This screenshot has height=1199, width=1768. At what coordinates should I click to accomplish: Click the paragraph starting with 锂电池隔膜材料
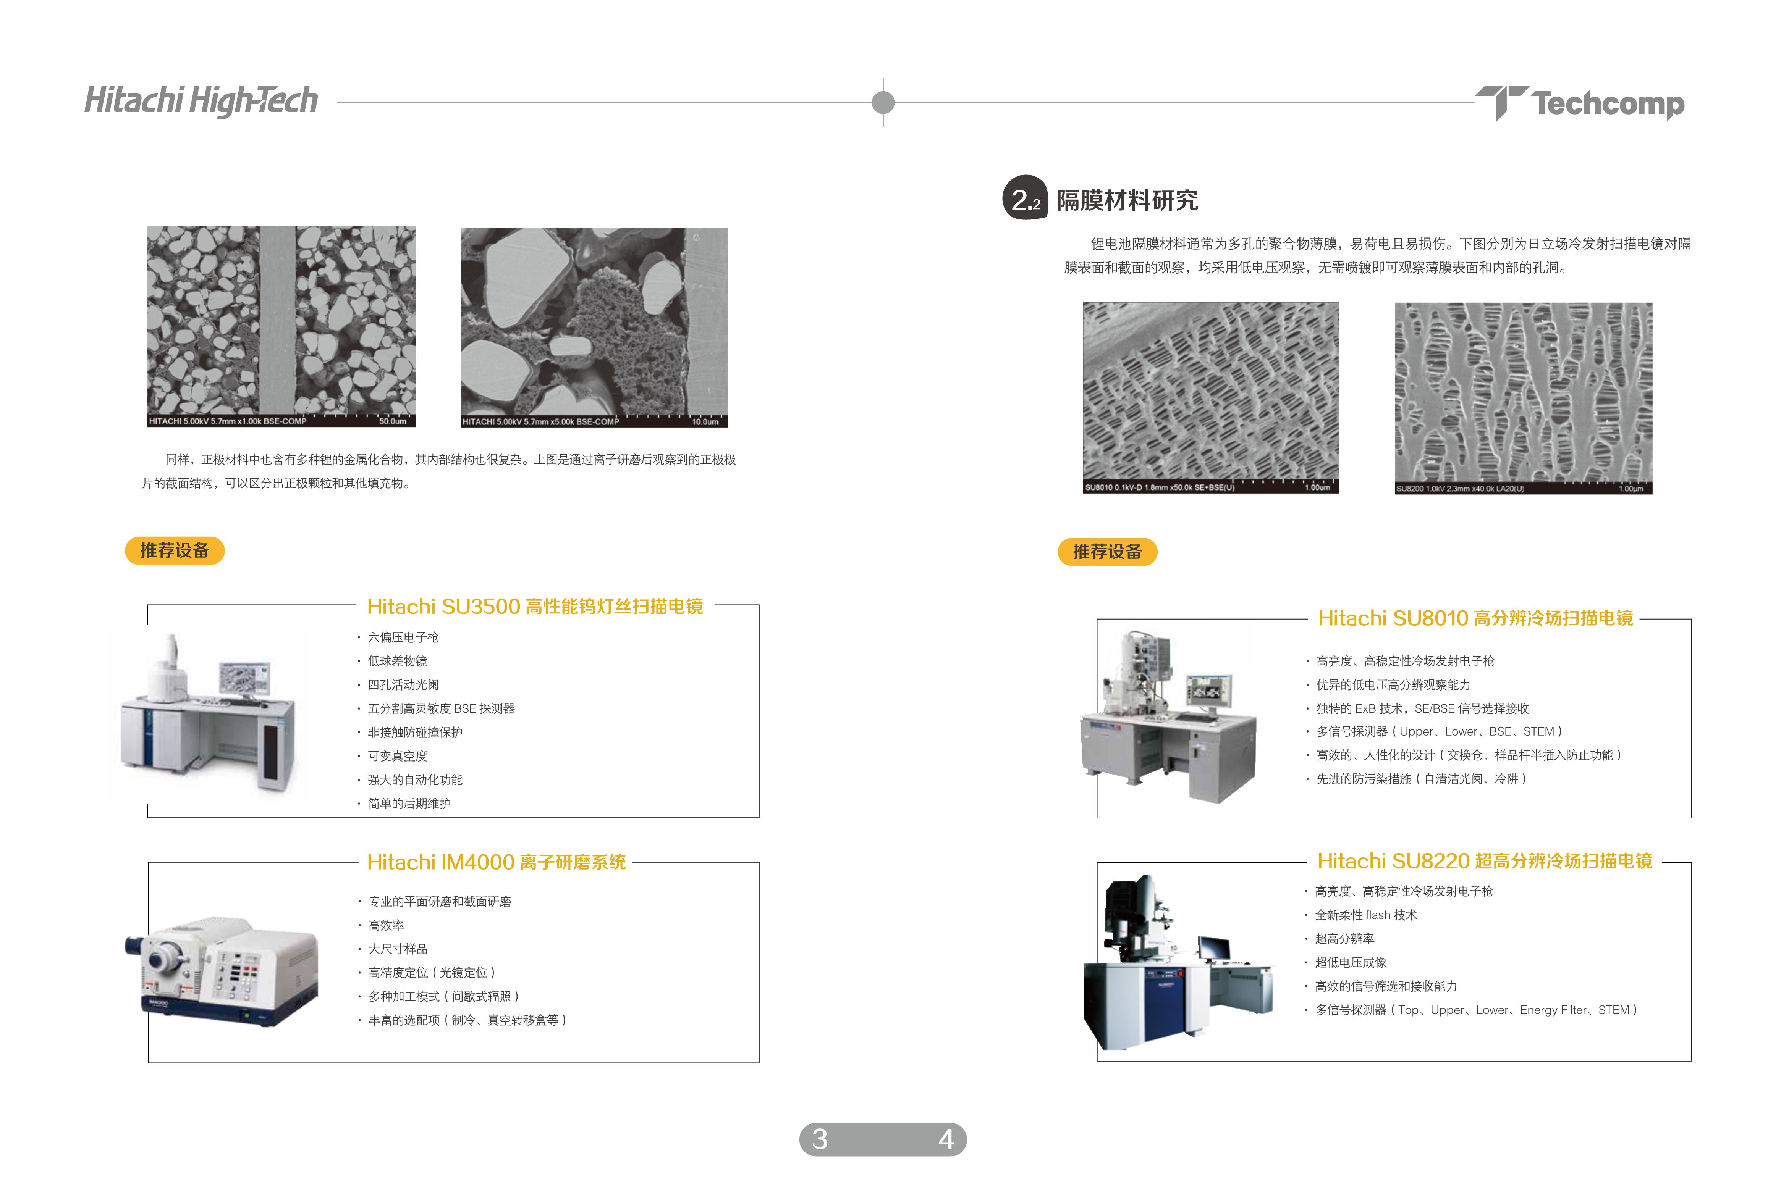point(1378,255)
